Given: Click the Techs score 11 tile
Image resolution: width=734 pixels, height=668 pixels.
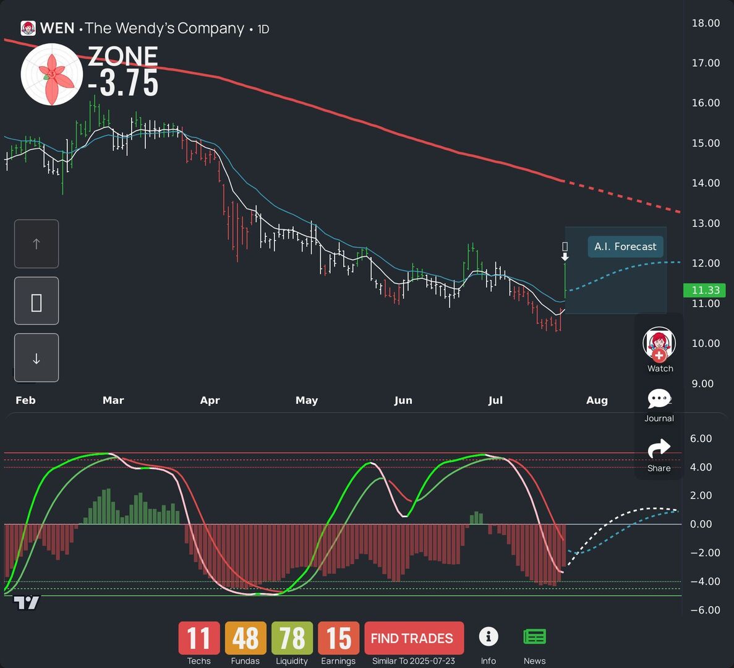Looking at the screenshot, I should pyautogui.click(x=199, y=638).
